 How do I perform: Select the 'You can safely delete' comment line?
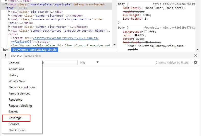pyautogui.click(x=61, y=45)
